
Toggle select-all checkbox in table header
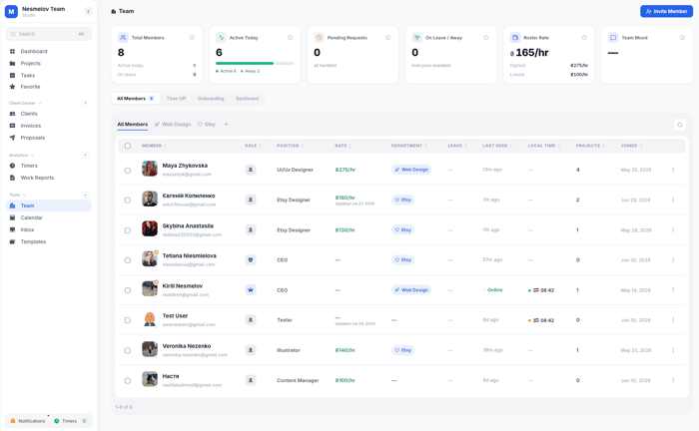tap(128, 146)
